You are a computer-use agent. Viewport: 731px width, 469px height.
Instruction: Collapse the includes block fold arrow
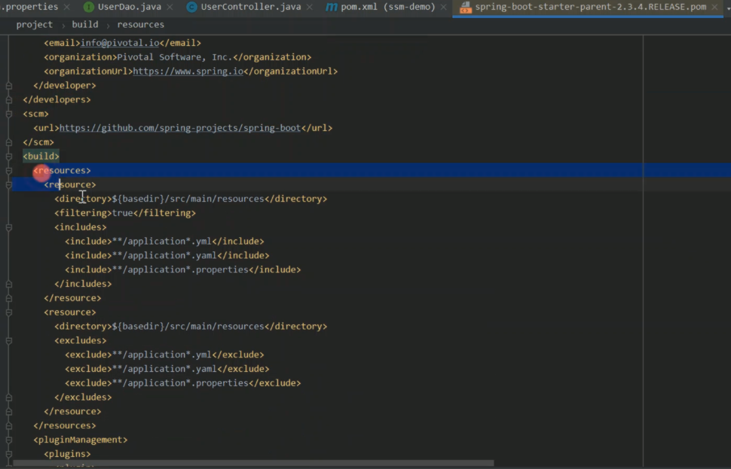click(8, 227)
